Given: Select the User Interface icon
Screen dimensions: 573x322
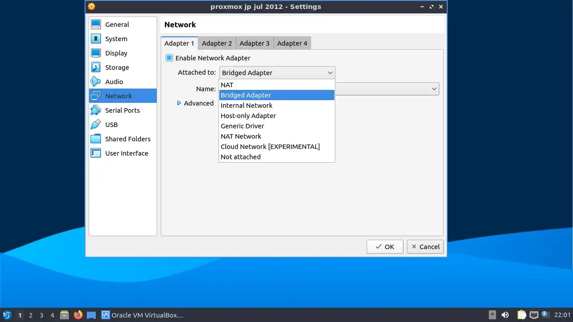Looking at the screenshot, I should tap(96, 153).
